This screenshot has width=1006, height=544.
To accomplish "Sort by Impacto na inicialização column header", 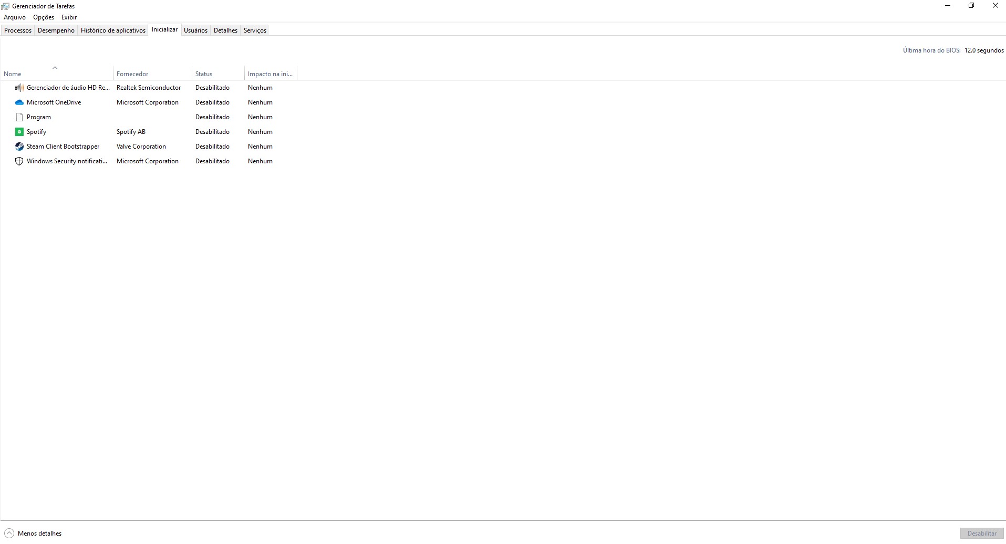I will [271, 74].
